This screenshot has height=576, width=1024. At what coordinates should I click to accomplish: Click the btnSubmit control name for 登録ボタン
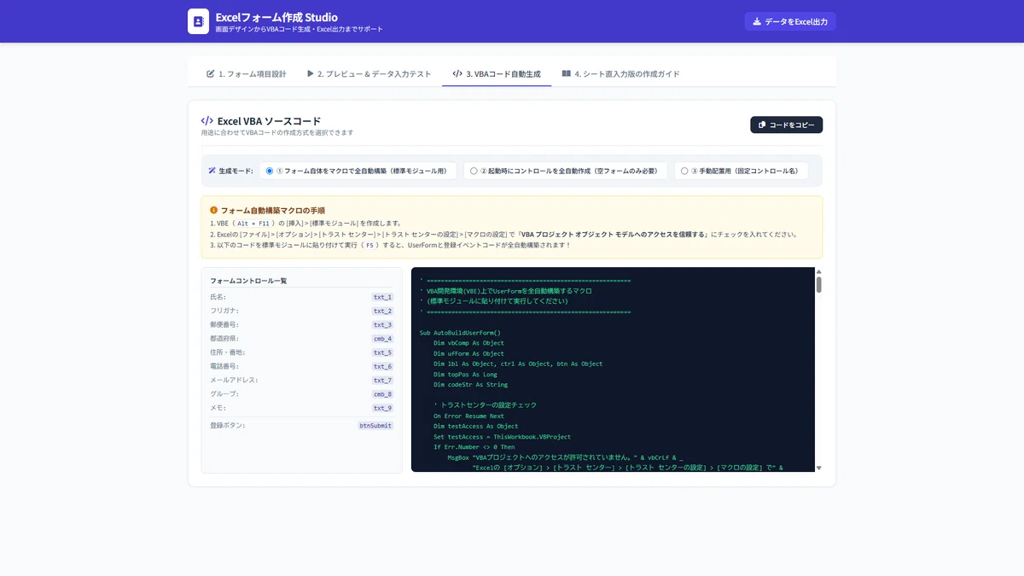[375, 425]
